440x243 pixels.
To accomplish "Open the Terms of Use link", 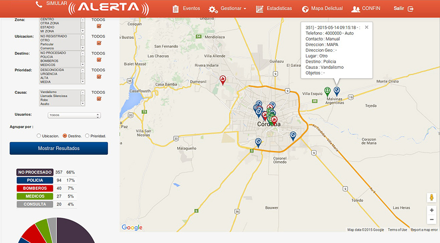I will (397, 230).
